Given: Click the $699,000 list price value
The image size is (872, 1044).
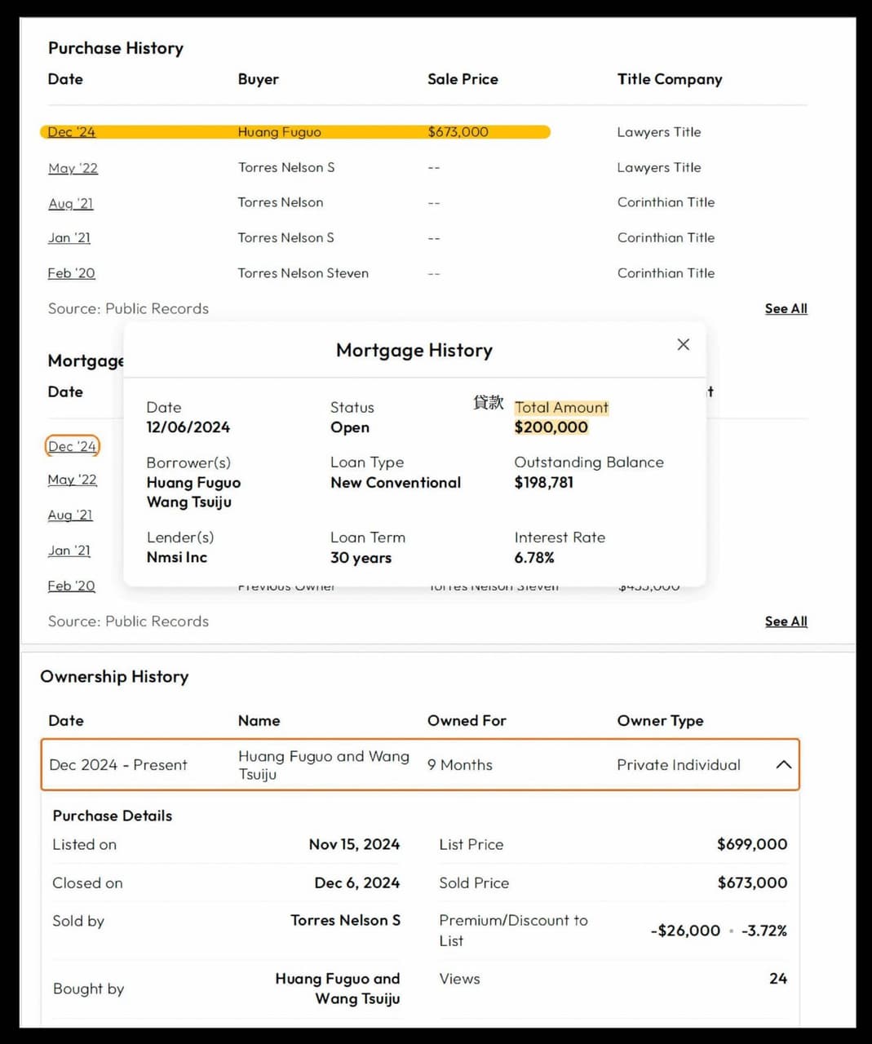Looking at the screenshot, I should point(751,844).
